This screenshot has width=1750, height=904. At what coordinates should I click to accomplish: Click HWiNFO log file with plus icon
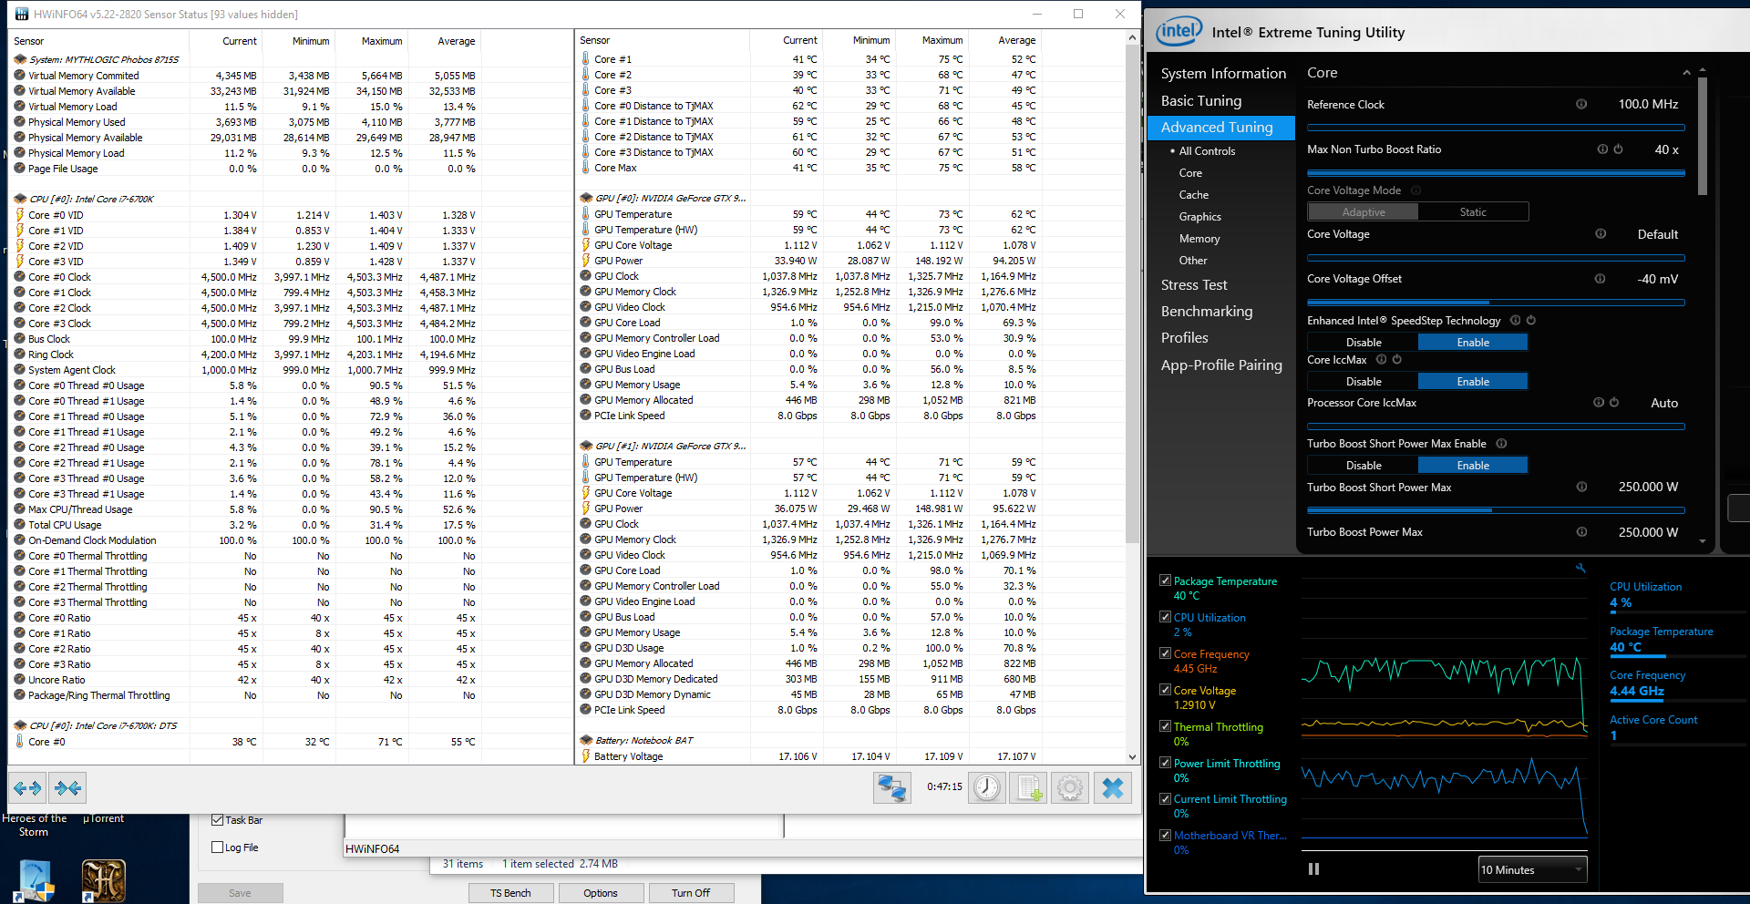click(1028, 787)
